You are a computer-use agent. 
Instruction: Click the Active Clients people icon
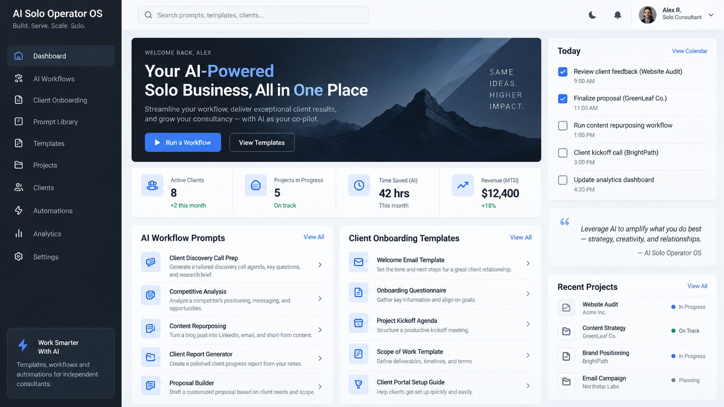click(x=152, y=185)
